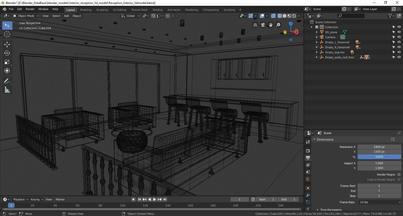Click the current frame number field

point(240,199)
